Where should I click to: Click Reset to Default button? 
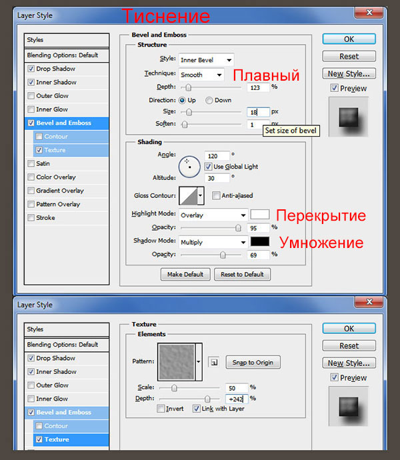242,274
